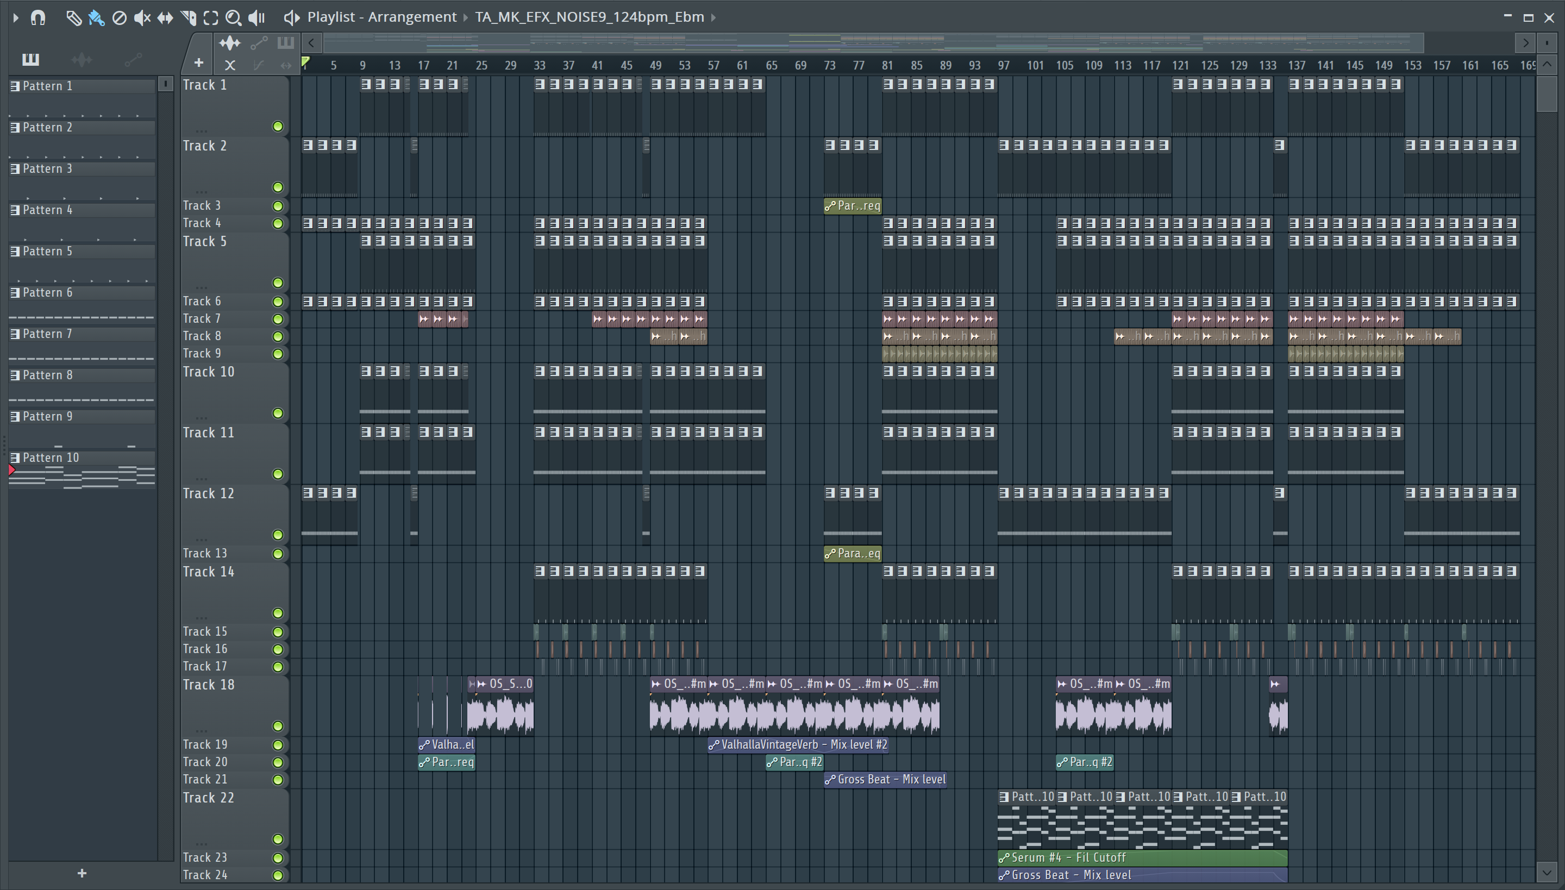Open the Playlist options menu arrow
Screen dimensions: 1565x890
coord(15,18)
